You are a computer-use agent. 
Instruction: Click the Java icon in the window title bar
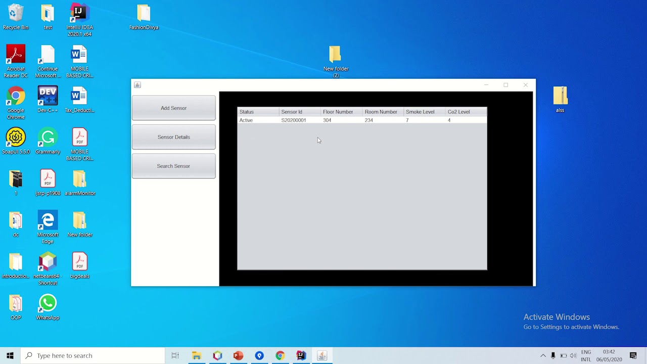coord(137,85)
